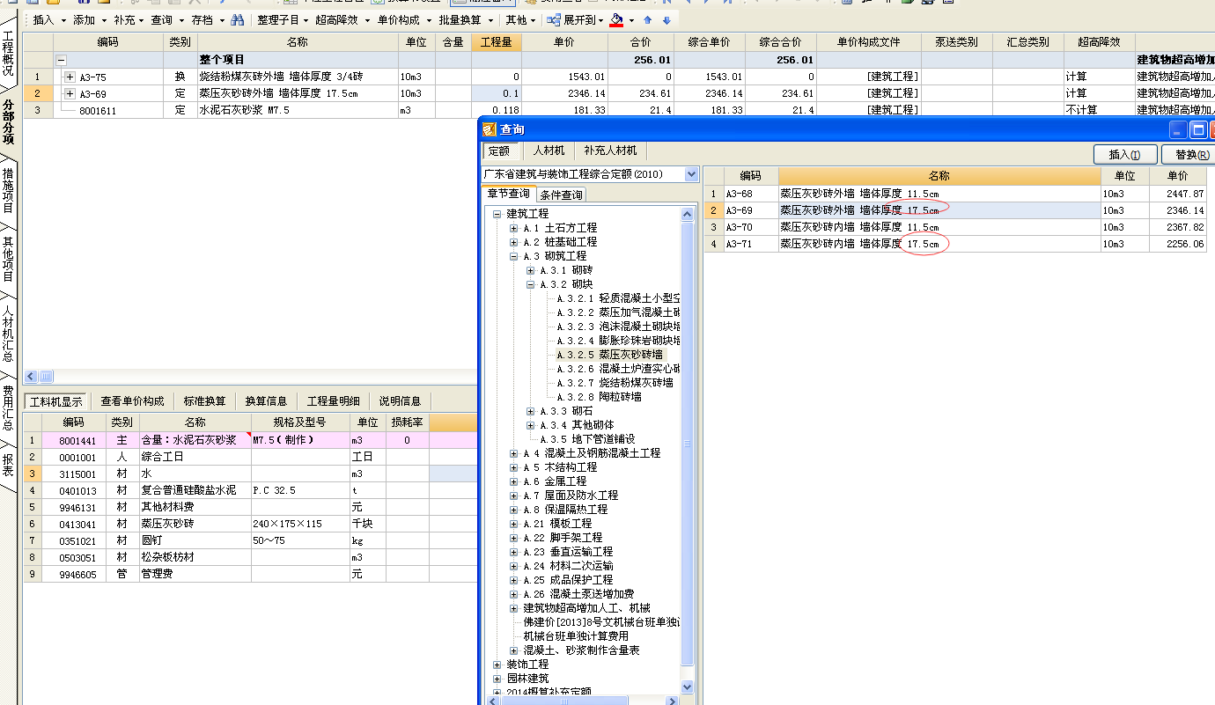Viewport: 1215px width, 705px height.
Task: Select 机械台班单独计算费用 tree item
Action: coord(576,636)
